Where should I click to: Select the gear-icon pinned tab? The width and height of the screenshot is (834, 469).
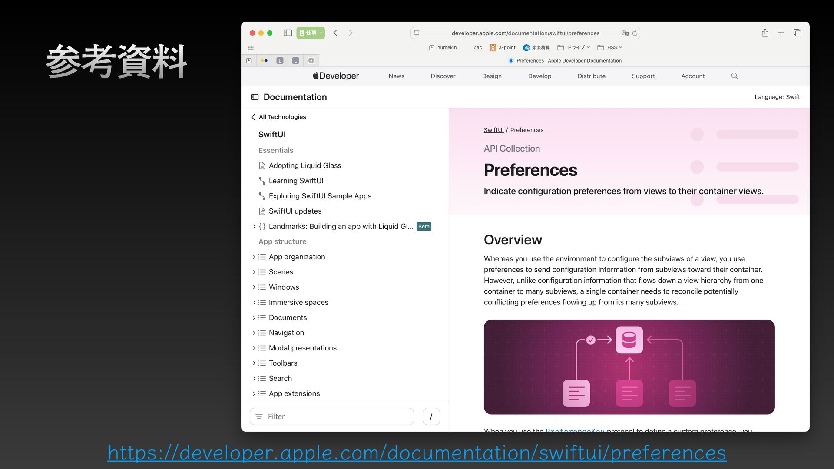[311, 61]
